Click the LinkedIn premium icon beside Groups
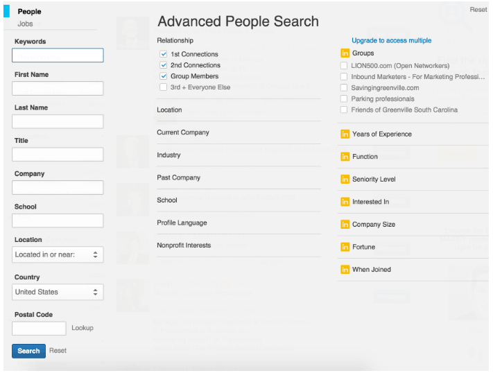This screenshot has width=493, height=373. [x=345, y=53]
